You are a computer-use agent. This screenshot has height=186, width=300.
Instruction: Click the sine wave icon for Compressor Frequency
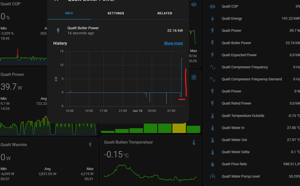click(x=212, y=67)
